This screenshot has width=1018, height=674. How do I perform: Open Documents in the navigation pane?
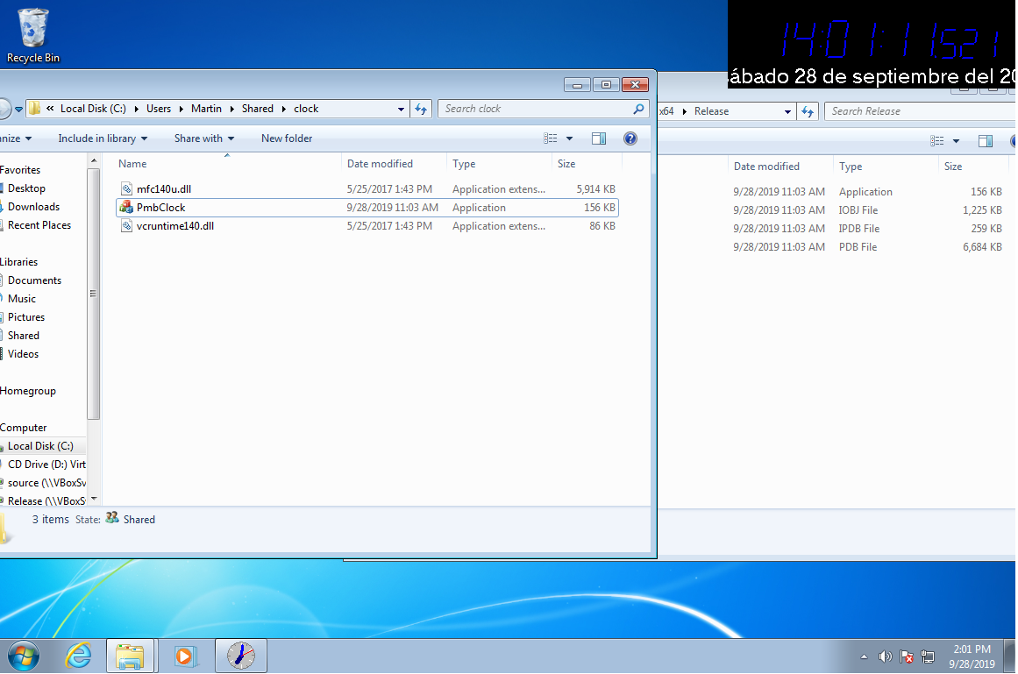coord(35,280)
